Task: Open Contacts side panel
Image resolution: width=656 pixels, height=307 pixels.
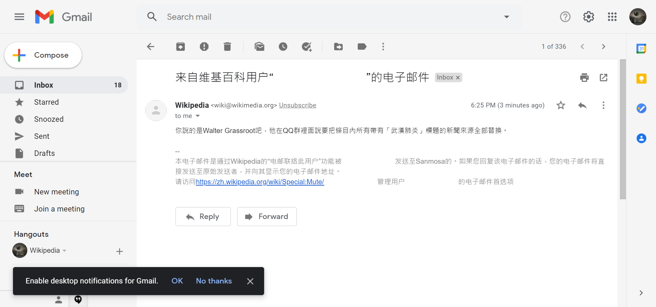Action: [641, 138]
